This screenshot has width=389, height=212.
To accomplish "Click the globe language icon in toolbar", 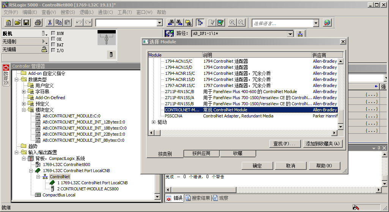I will 327,23.
